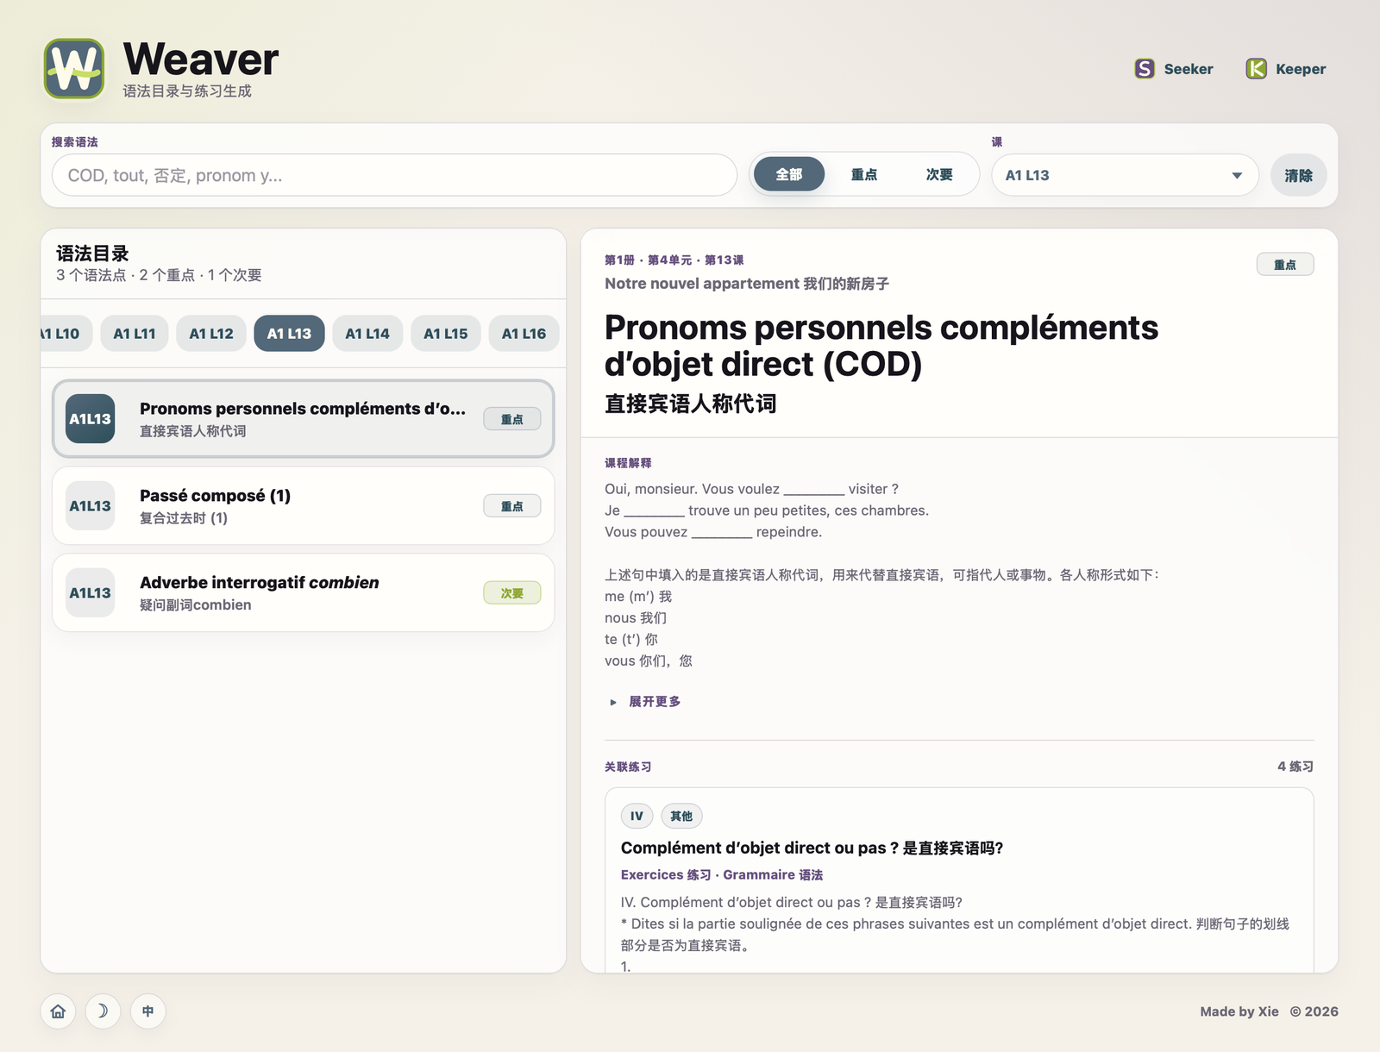
Task: Open the Keeper app icon
Action: click(1256, 69)
